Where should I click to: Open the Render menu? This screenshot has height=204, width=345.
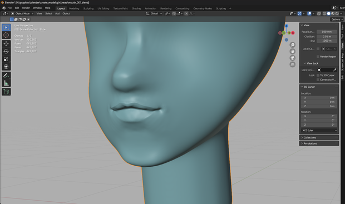pyautogui.click(x=26, y=8)
